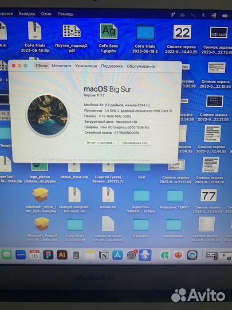Open System Preferences with red badge
Viewport: 232px width, 310px height.
(x=132, y=255)
